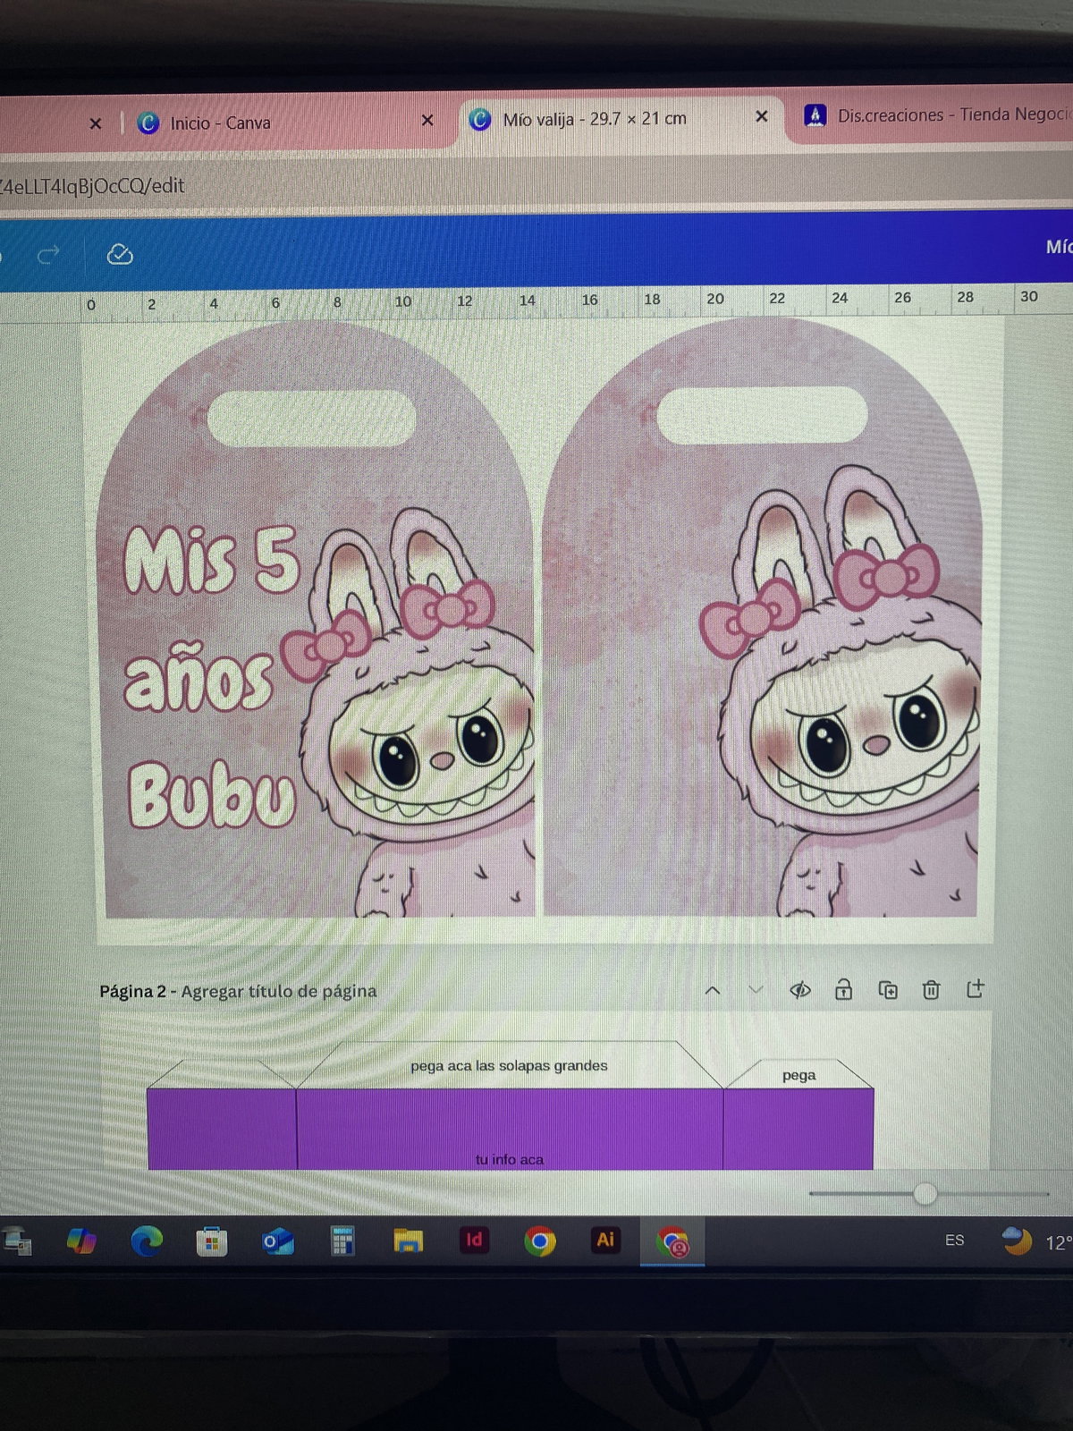Click the zoom slider handle
The image size is (1073, 1431).
[x=925, y=1193]
